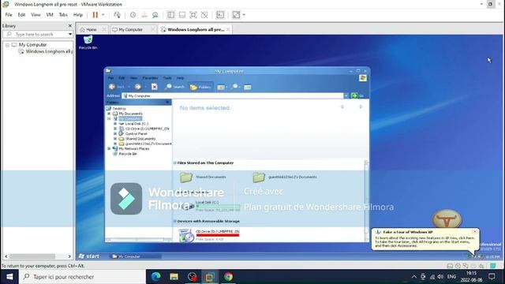Click the guest Start button
505x284 pixels.
pyautogui.click(x=89, y=256)
